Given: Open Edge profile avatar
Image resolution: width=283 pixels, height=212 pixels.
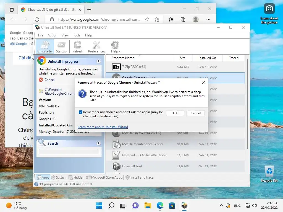Looking at the screenshot, I should (196, 19).
